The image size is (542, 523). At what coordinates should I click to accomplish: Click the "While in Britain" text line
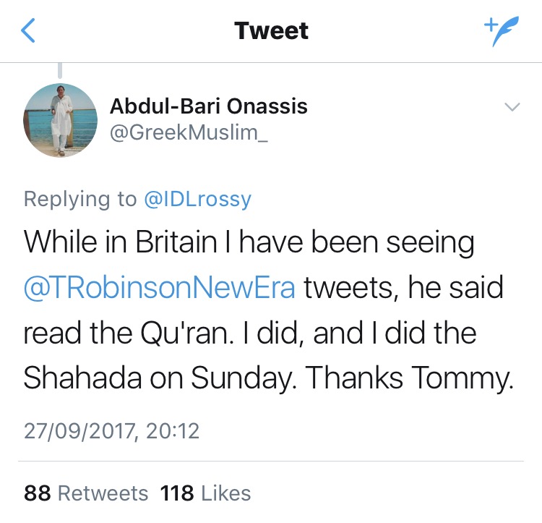point(249,242)
